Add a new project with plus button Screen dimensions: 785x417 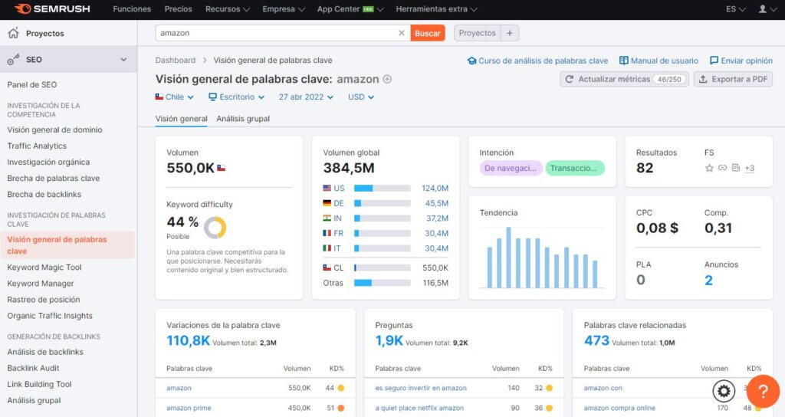pos(510,33)
